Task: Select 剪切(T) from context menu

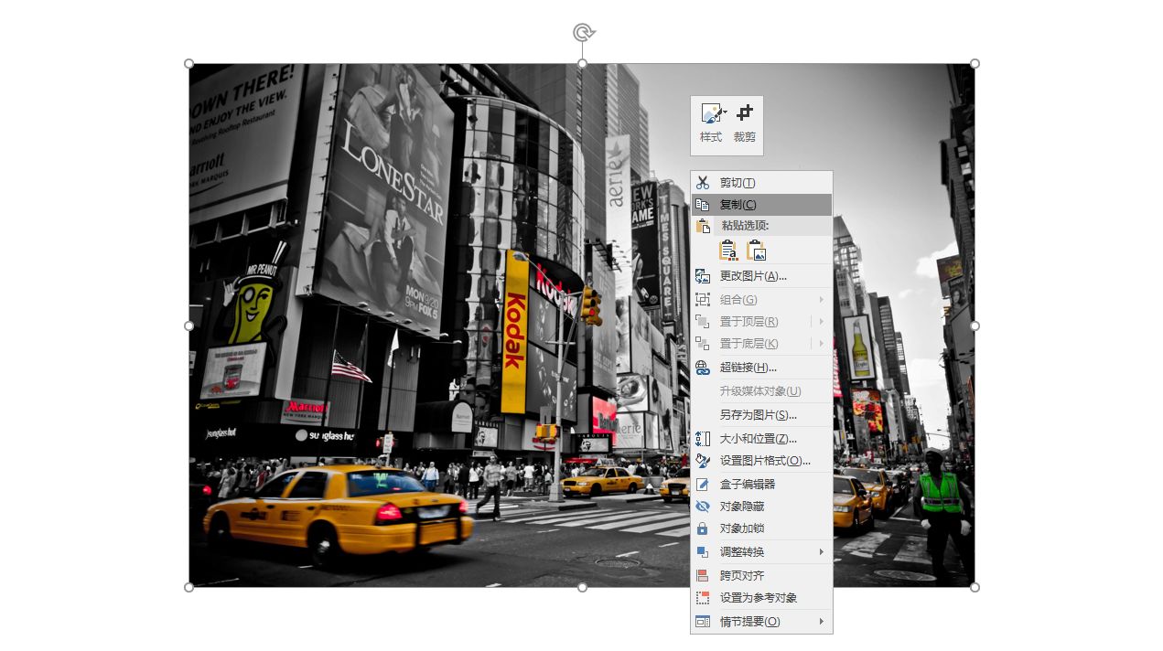Action: pos(761,183)
